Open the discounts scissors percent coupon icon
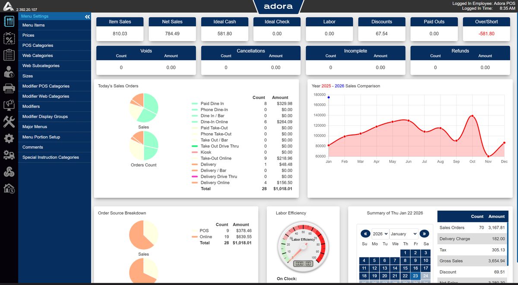 click(x=9, y=38)
